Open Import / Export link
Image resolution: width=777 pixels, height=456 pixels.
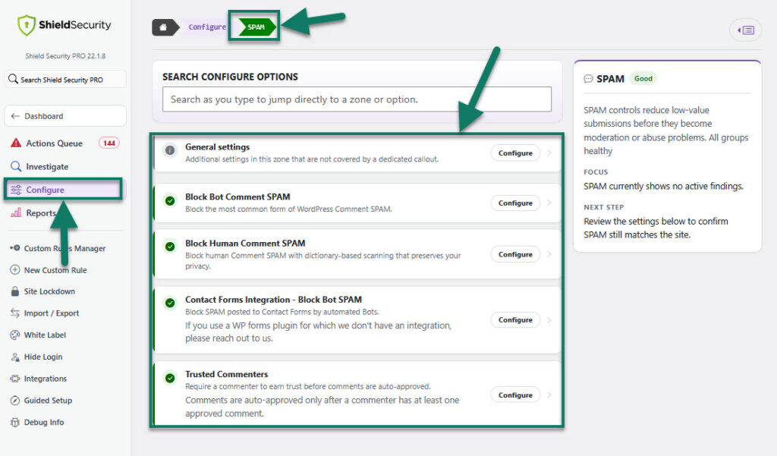[52, 313]
